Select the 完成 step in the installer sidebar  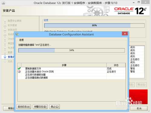(x=10, y=61)
